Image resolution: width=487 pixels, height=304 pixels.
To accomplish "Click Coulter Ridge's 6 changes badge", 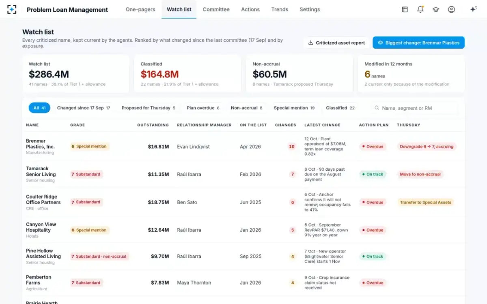I will 293,202.
